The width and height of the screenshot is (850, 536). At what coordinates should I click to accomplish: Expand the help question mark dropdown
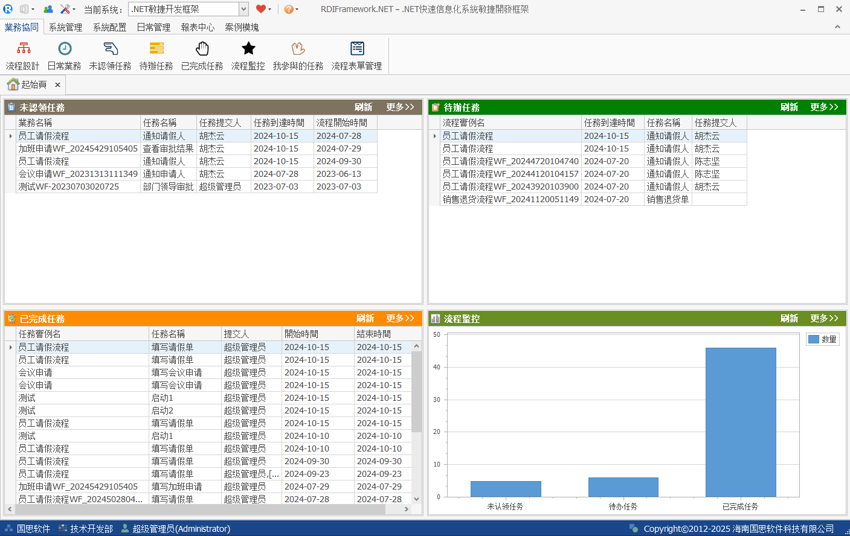click(x=291, y=9)
